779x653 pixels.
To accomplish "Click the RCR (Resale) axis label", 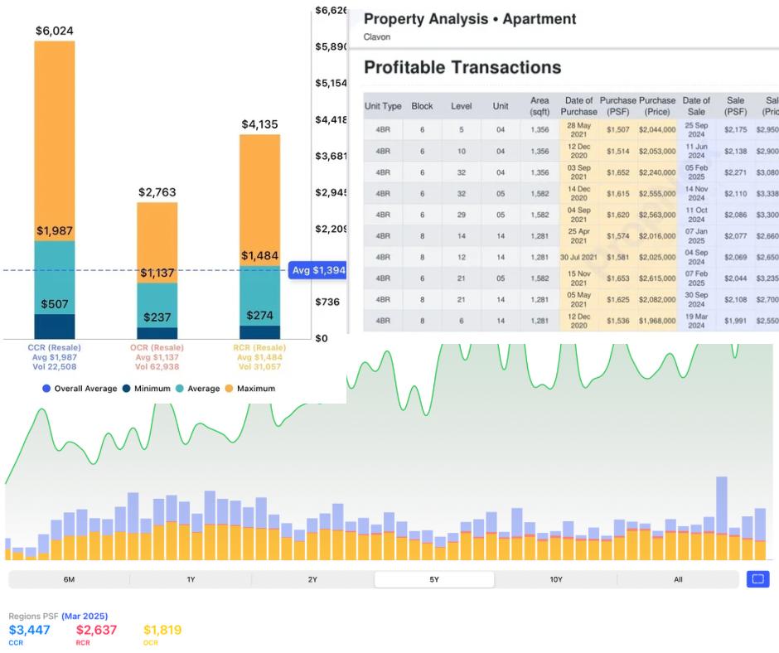I will click(x=259, y=346).
